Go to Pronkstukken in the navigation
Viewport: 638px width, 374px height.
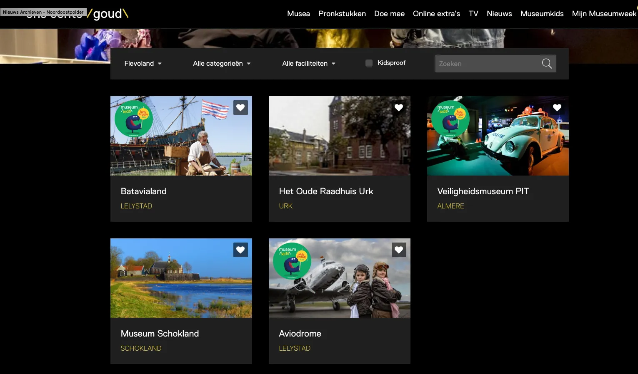[x=342, y=14]
